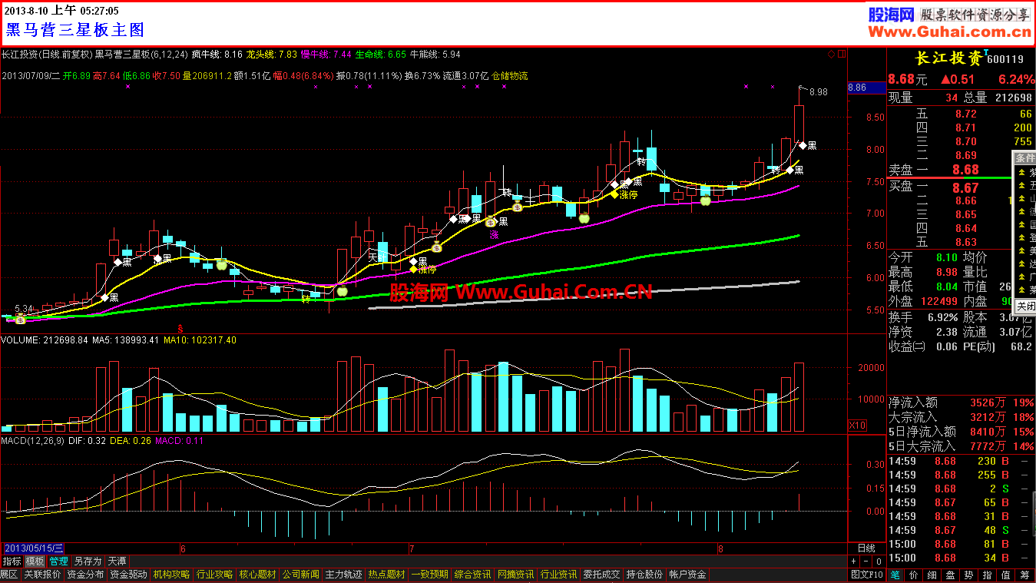Open 主力轨迹 tab
Screen dimensions: 1036x583
pos(343,575)
